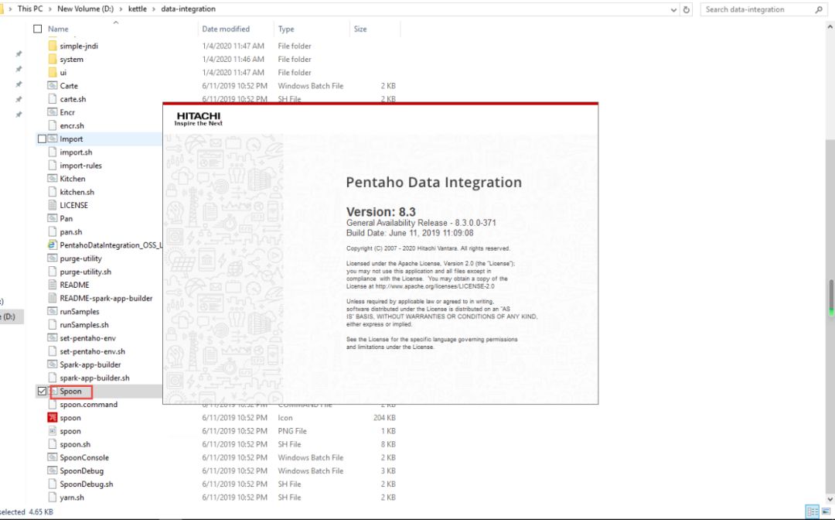Sort files by Name column
The image size is (835, 520).
point(58,29)
